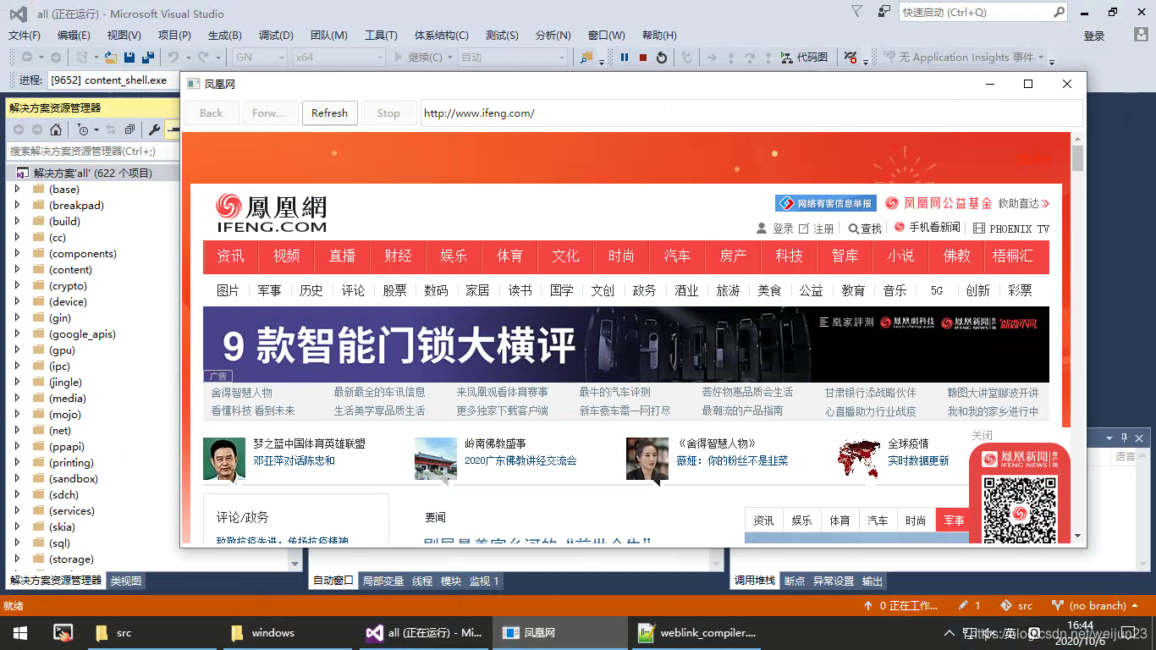The width and height of the screenshot is (1156, 650).
Task: Open weblink_compiler taskbar item
Action: click(x=697, y=633)
